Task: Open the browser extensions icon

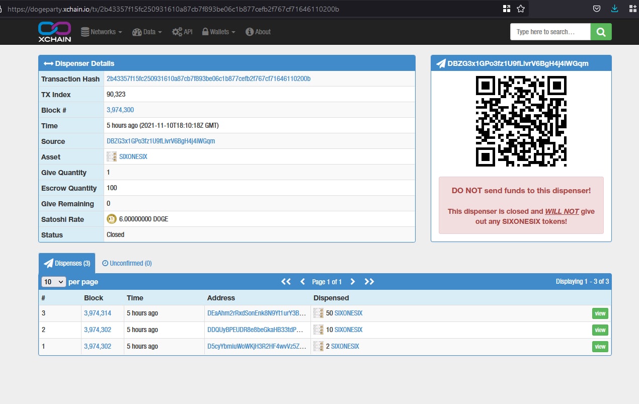Action: [632, 9]
